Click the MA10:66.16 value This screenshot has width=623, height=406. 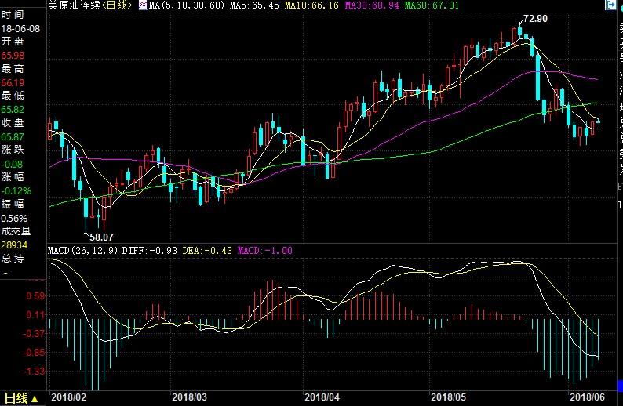click(x=311, y=5)
